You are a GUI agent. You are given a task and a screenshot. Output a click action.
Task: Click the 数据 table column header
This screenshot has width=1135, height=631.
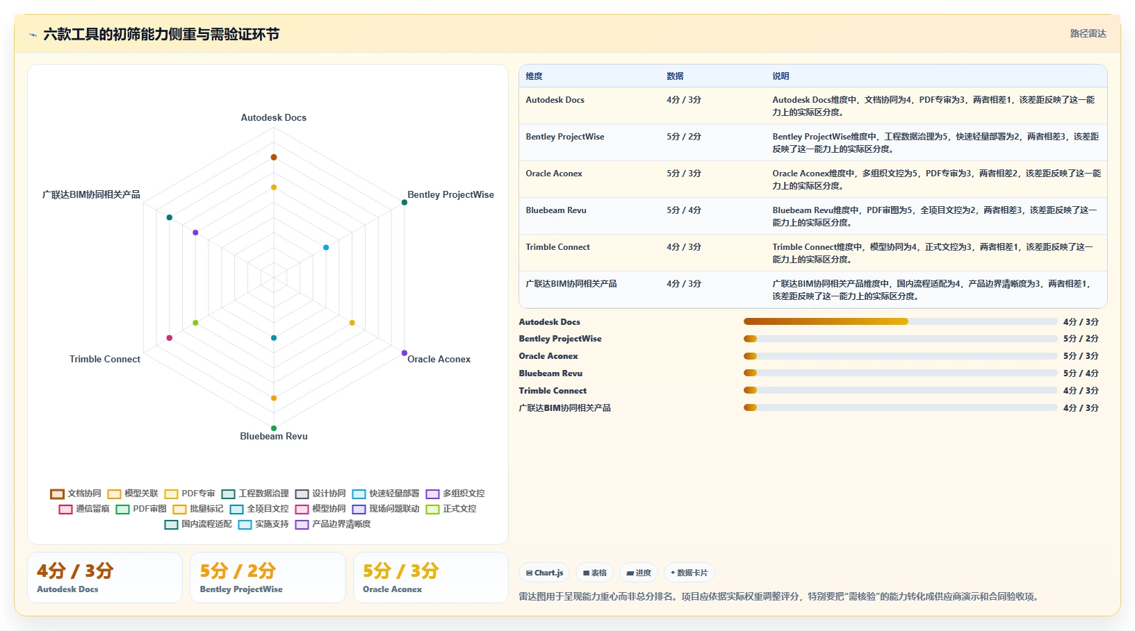[x=675, y=76]
